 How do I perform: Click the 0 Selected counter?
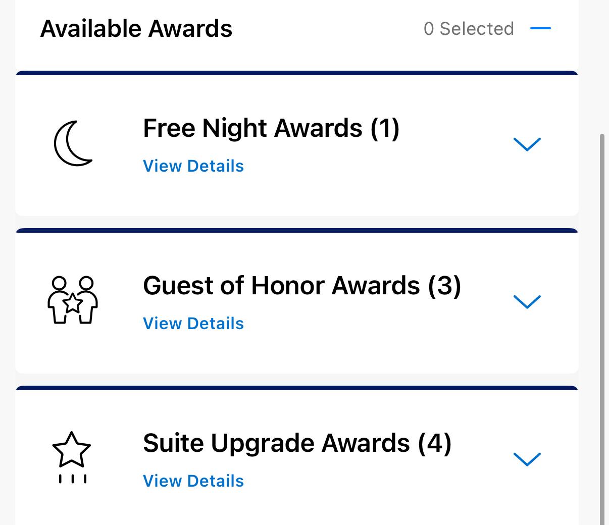coord(469,29)
